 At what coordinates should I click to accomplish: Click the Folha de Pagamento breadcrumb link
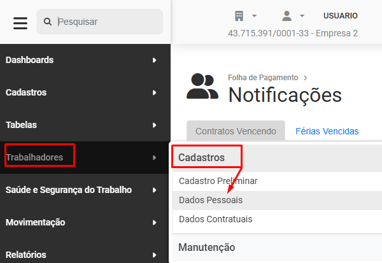[263, 78]
